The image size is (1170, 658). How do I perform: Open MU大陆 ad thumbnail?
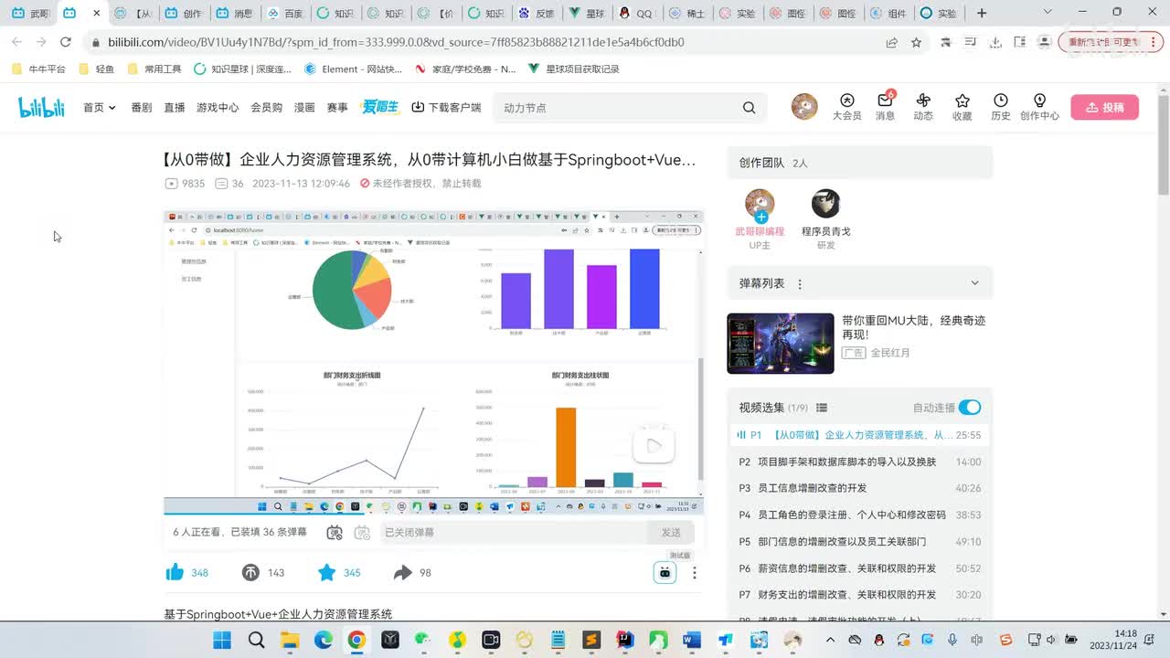pyautogui.click(x=781, y=344)
